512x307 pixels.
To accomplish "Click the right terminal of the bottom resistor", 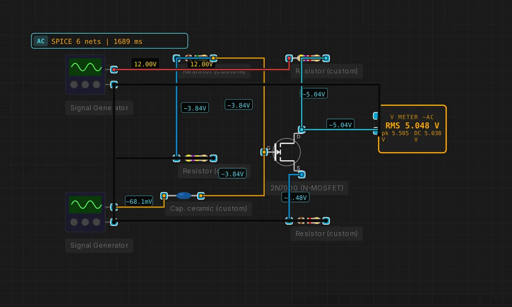I will 326,220.
